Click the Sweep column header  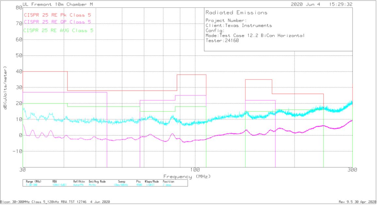(x=122, y=181)
